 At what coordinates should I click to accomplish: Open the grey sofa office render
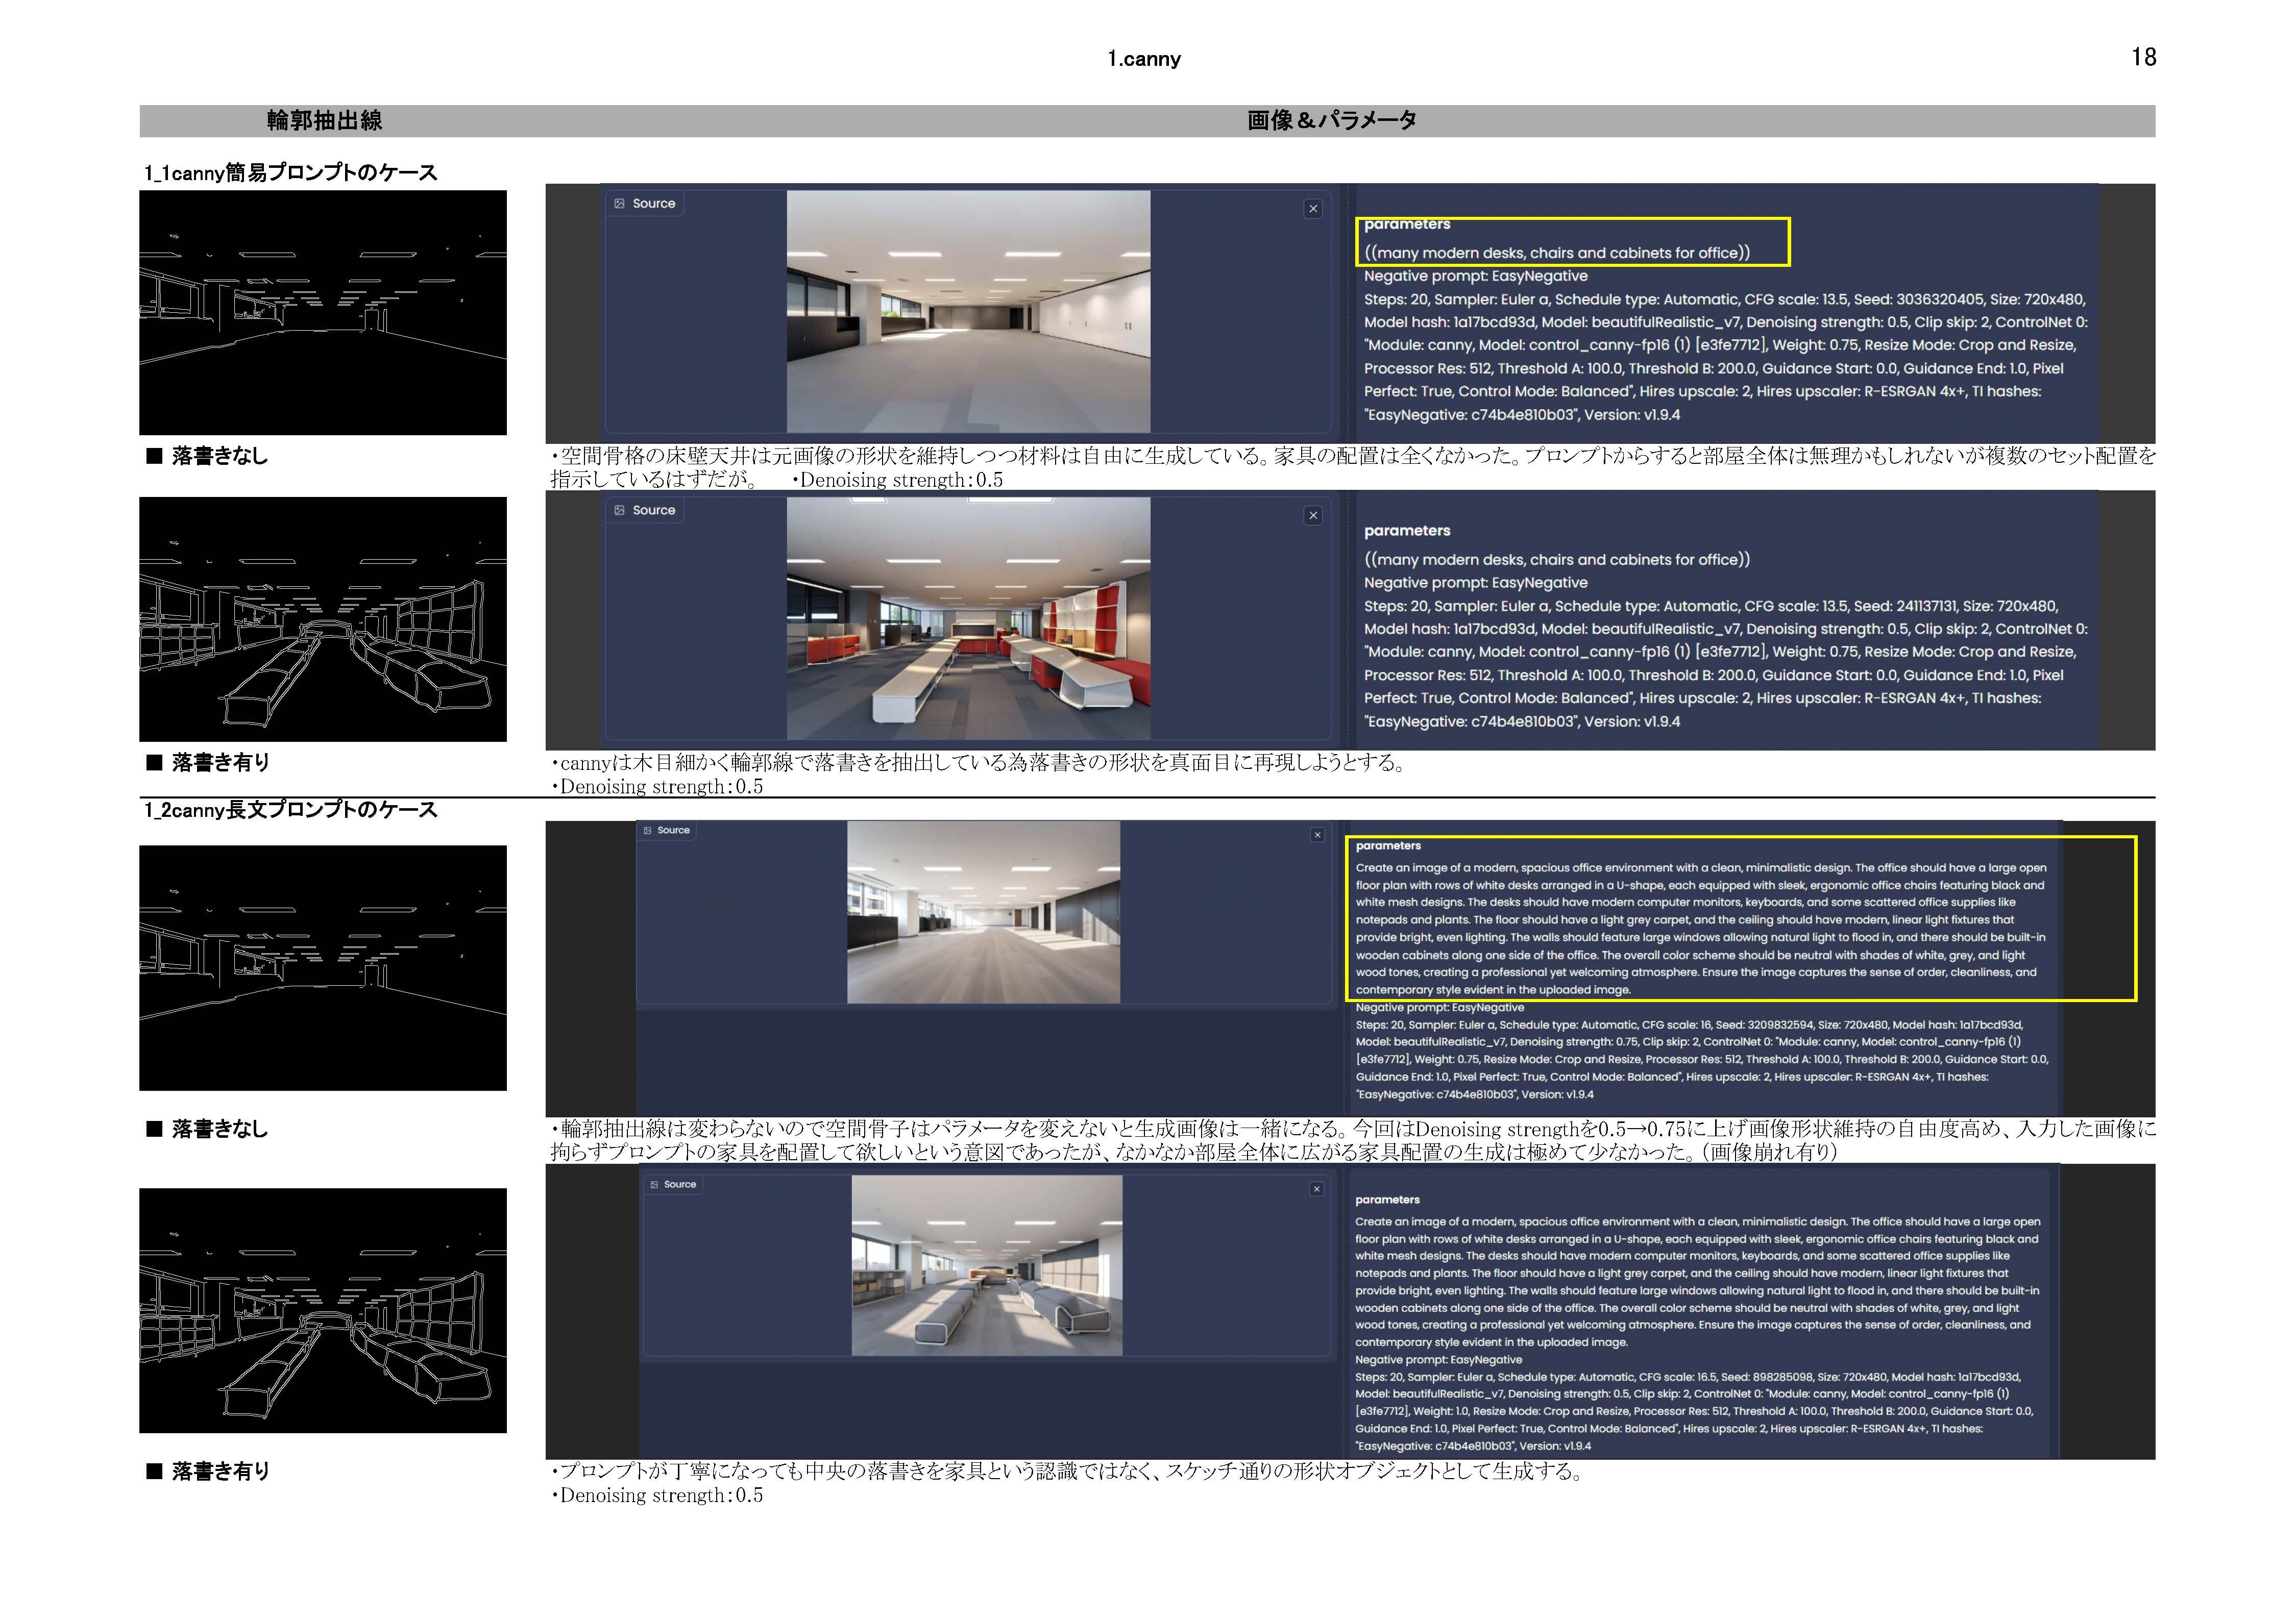[x=986, y=1265]
